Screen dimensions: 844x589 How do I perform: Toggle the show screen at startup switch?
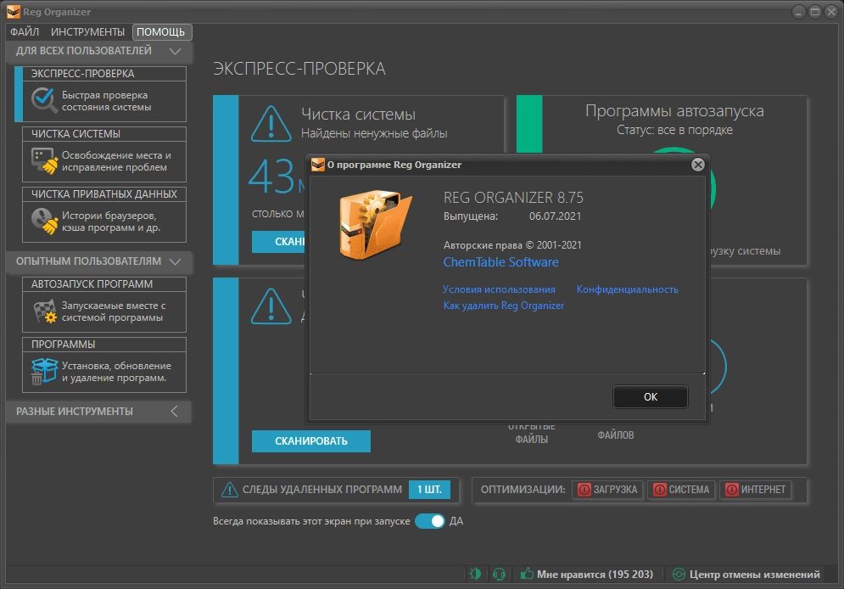[429, 521]
